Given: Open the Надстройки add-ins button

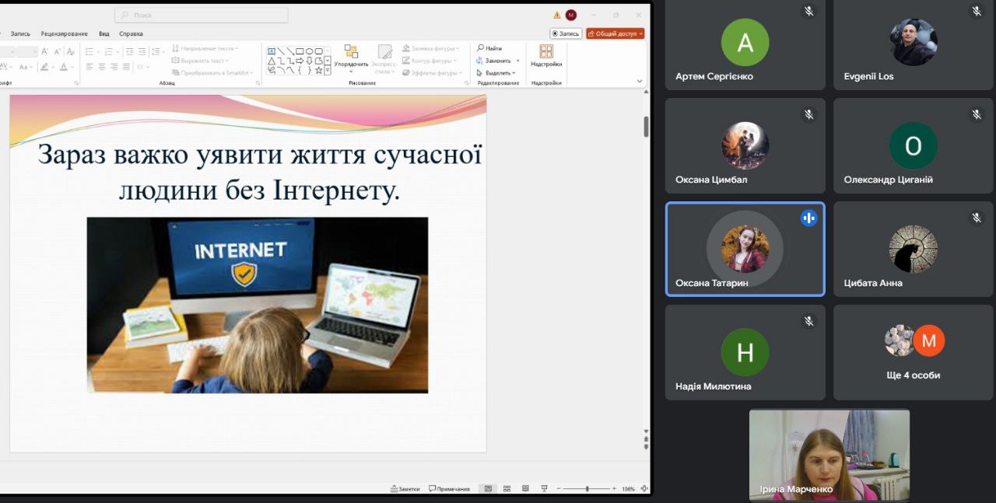Looking at the screenshot, I should [546, 57].
